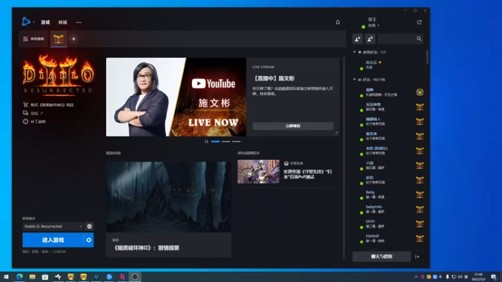Expand the banner external arrow icon

click(x=336, y=133)
